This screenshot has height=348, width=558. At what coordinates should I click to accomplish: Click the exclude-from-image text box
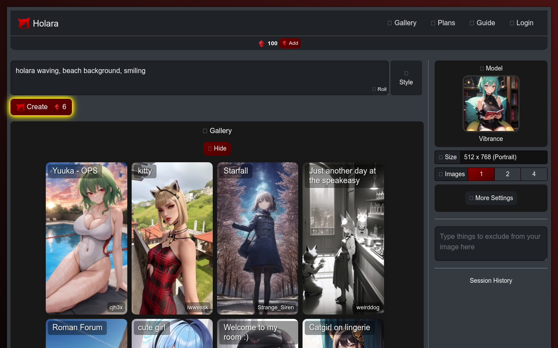point(491,244)
